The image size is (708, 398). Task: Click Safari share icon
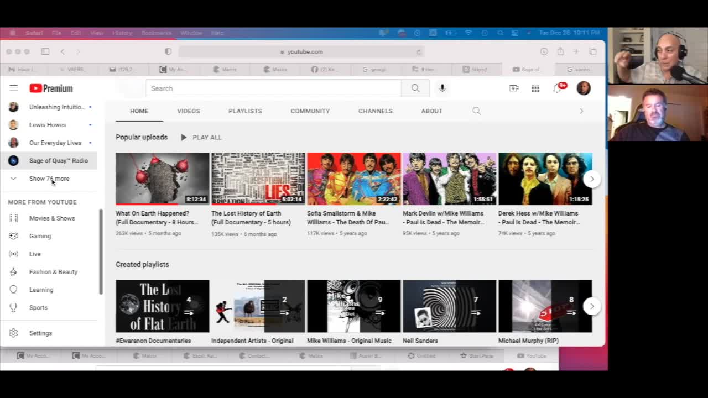pos(560,51)
